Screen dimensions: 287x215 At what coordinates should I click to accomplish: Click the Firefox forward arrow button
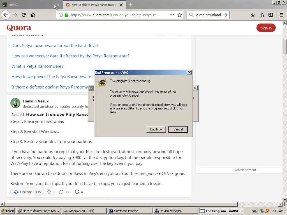15,15
